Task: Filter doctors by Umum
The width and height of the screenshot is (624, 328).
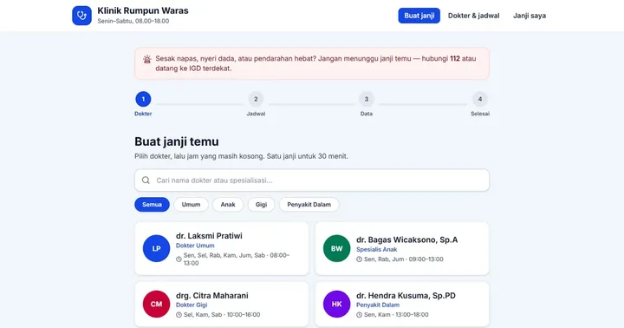Action: pyautogui.click(x=191, y=205)
